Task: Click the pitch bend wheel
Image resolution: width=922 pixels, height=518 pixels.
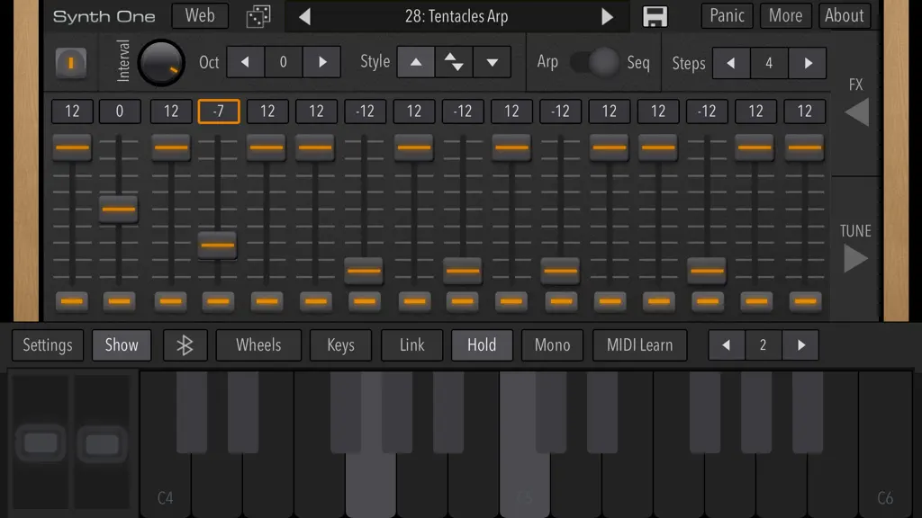Action: point(41,442)
